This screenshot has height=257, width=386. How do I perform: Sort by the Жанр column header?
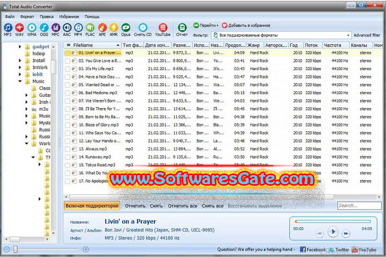tap(255, 46)
